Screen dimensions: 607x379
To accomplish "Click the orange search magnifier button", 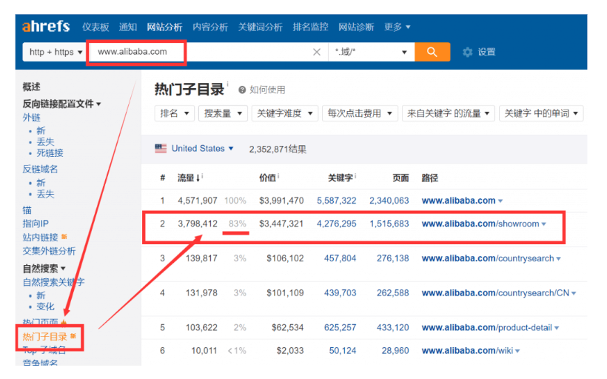I will pyautogui.click(x=432, y=52).
